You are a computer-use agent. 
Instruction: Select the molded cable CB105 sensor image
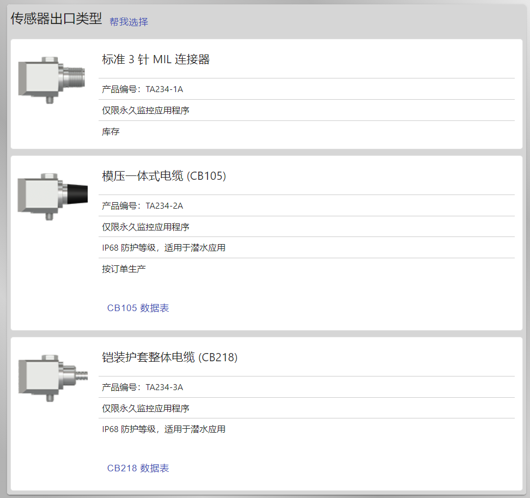[52, 197]
